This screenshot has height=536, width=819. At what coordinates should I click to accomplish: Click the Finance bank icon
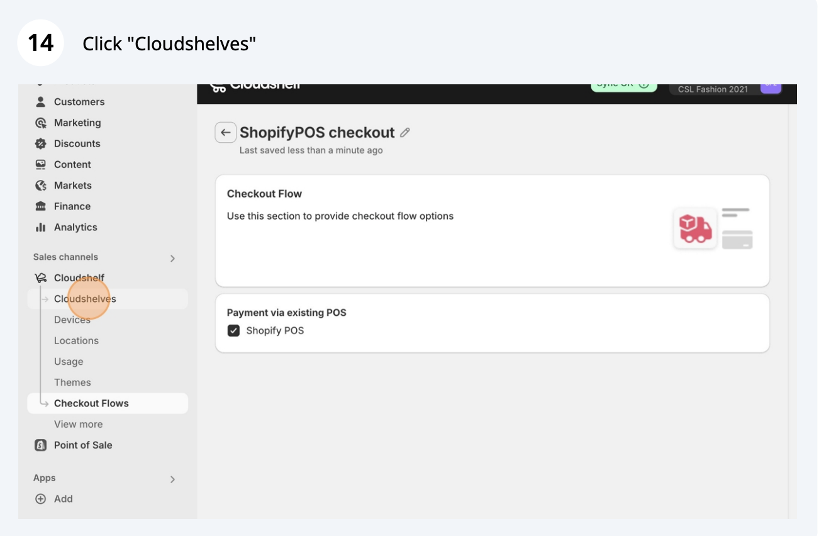pos(41,206)
